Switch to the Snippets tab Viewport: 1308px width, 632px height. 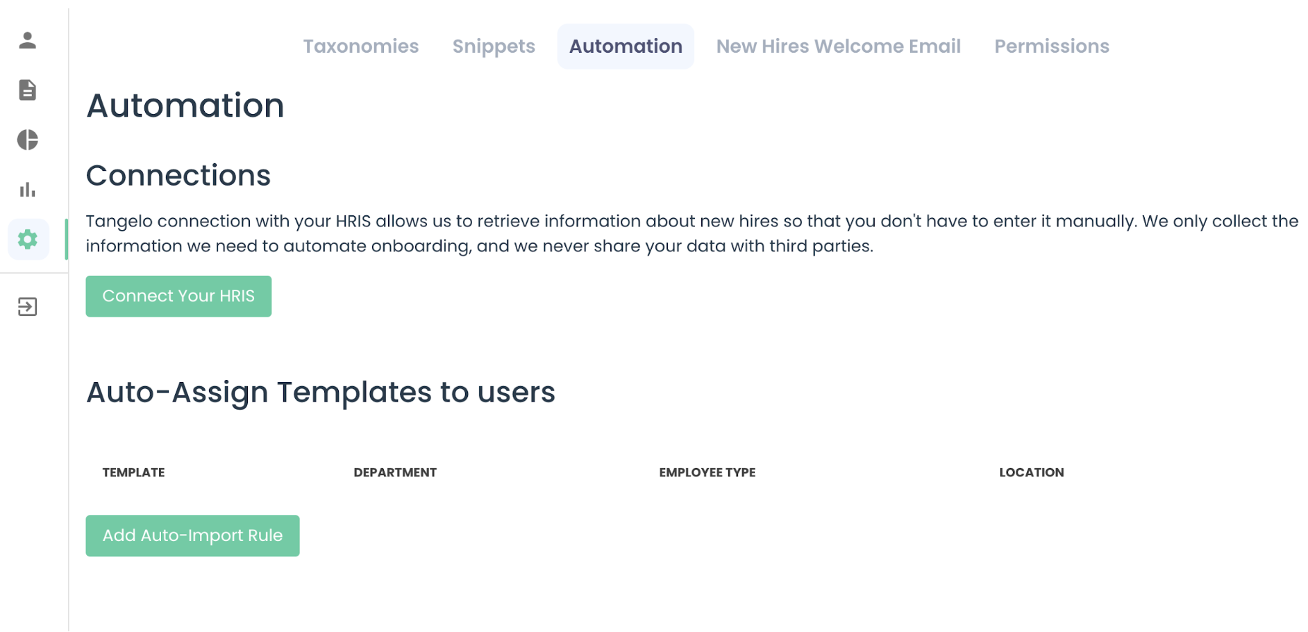tap(494, 47)
